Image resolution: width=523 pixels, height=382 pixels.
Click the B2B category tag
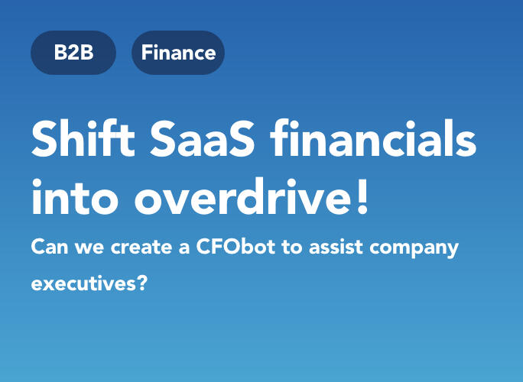[73, 53]
